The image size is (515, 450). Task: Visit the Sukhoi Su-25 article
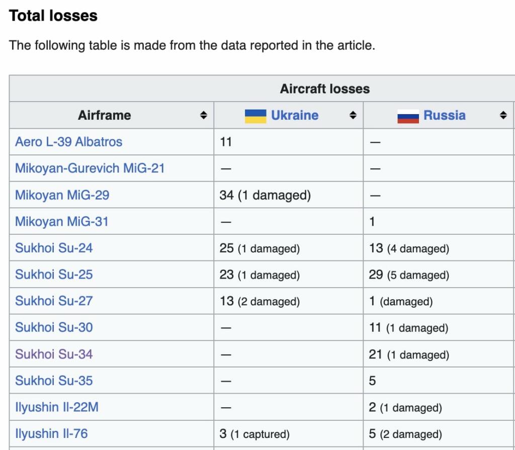point(54,275)
